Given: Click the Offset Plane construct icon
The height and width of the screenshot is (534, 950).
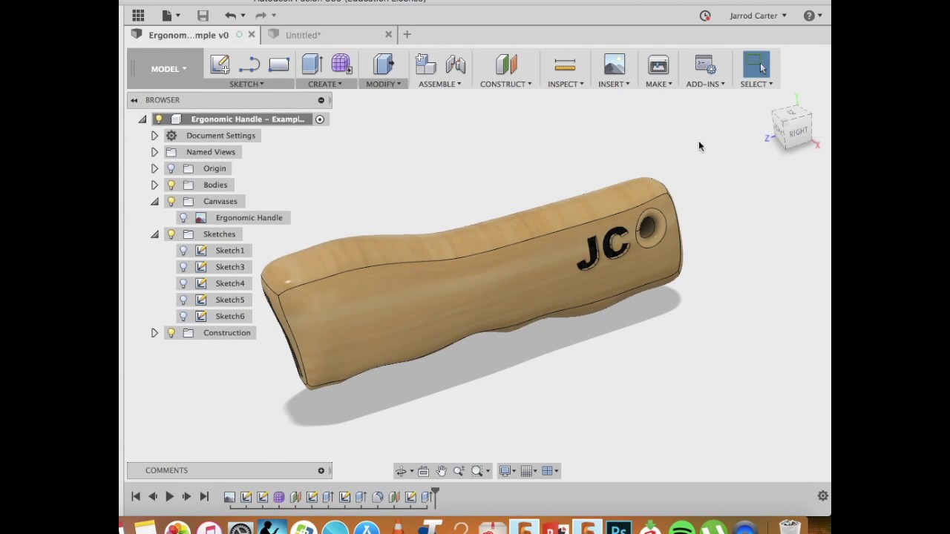Looking at the screenshot, I should click(506, 65).
